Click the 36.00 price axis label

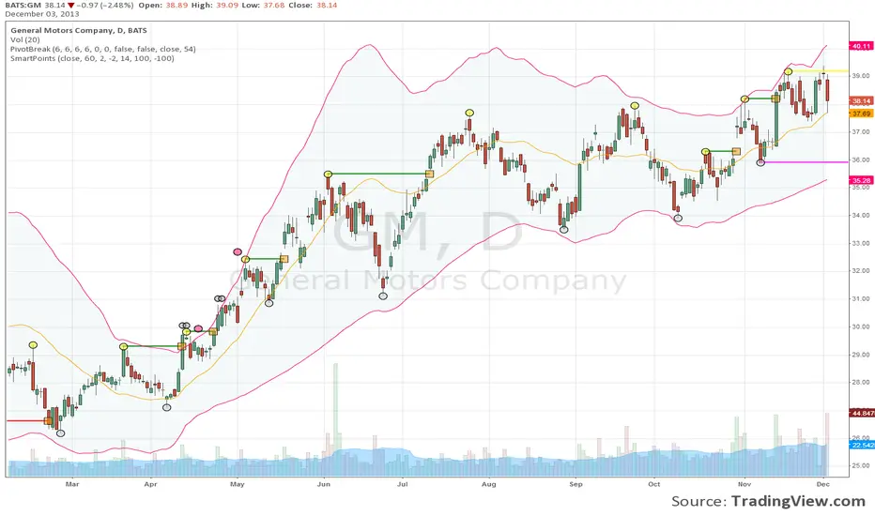click(861, 159)
